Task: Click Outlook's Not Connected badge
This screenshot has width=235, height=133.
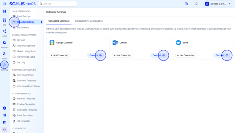Action: point(123,55)
